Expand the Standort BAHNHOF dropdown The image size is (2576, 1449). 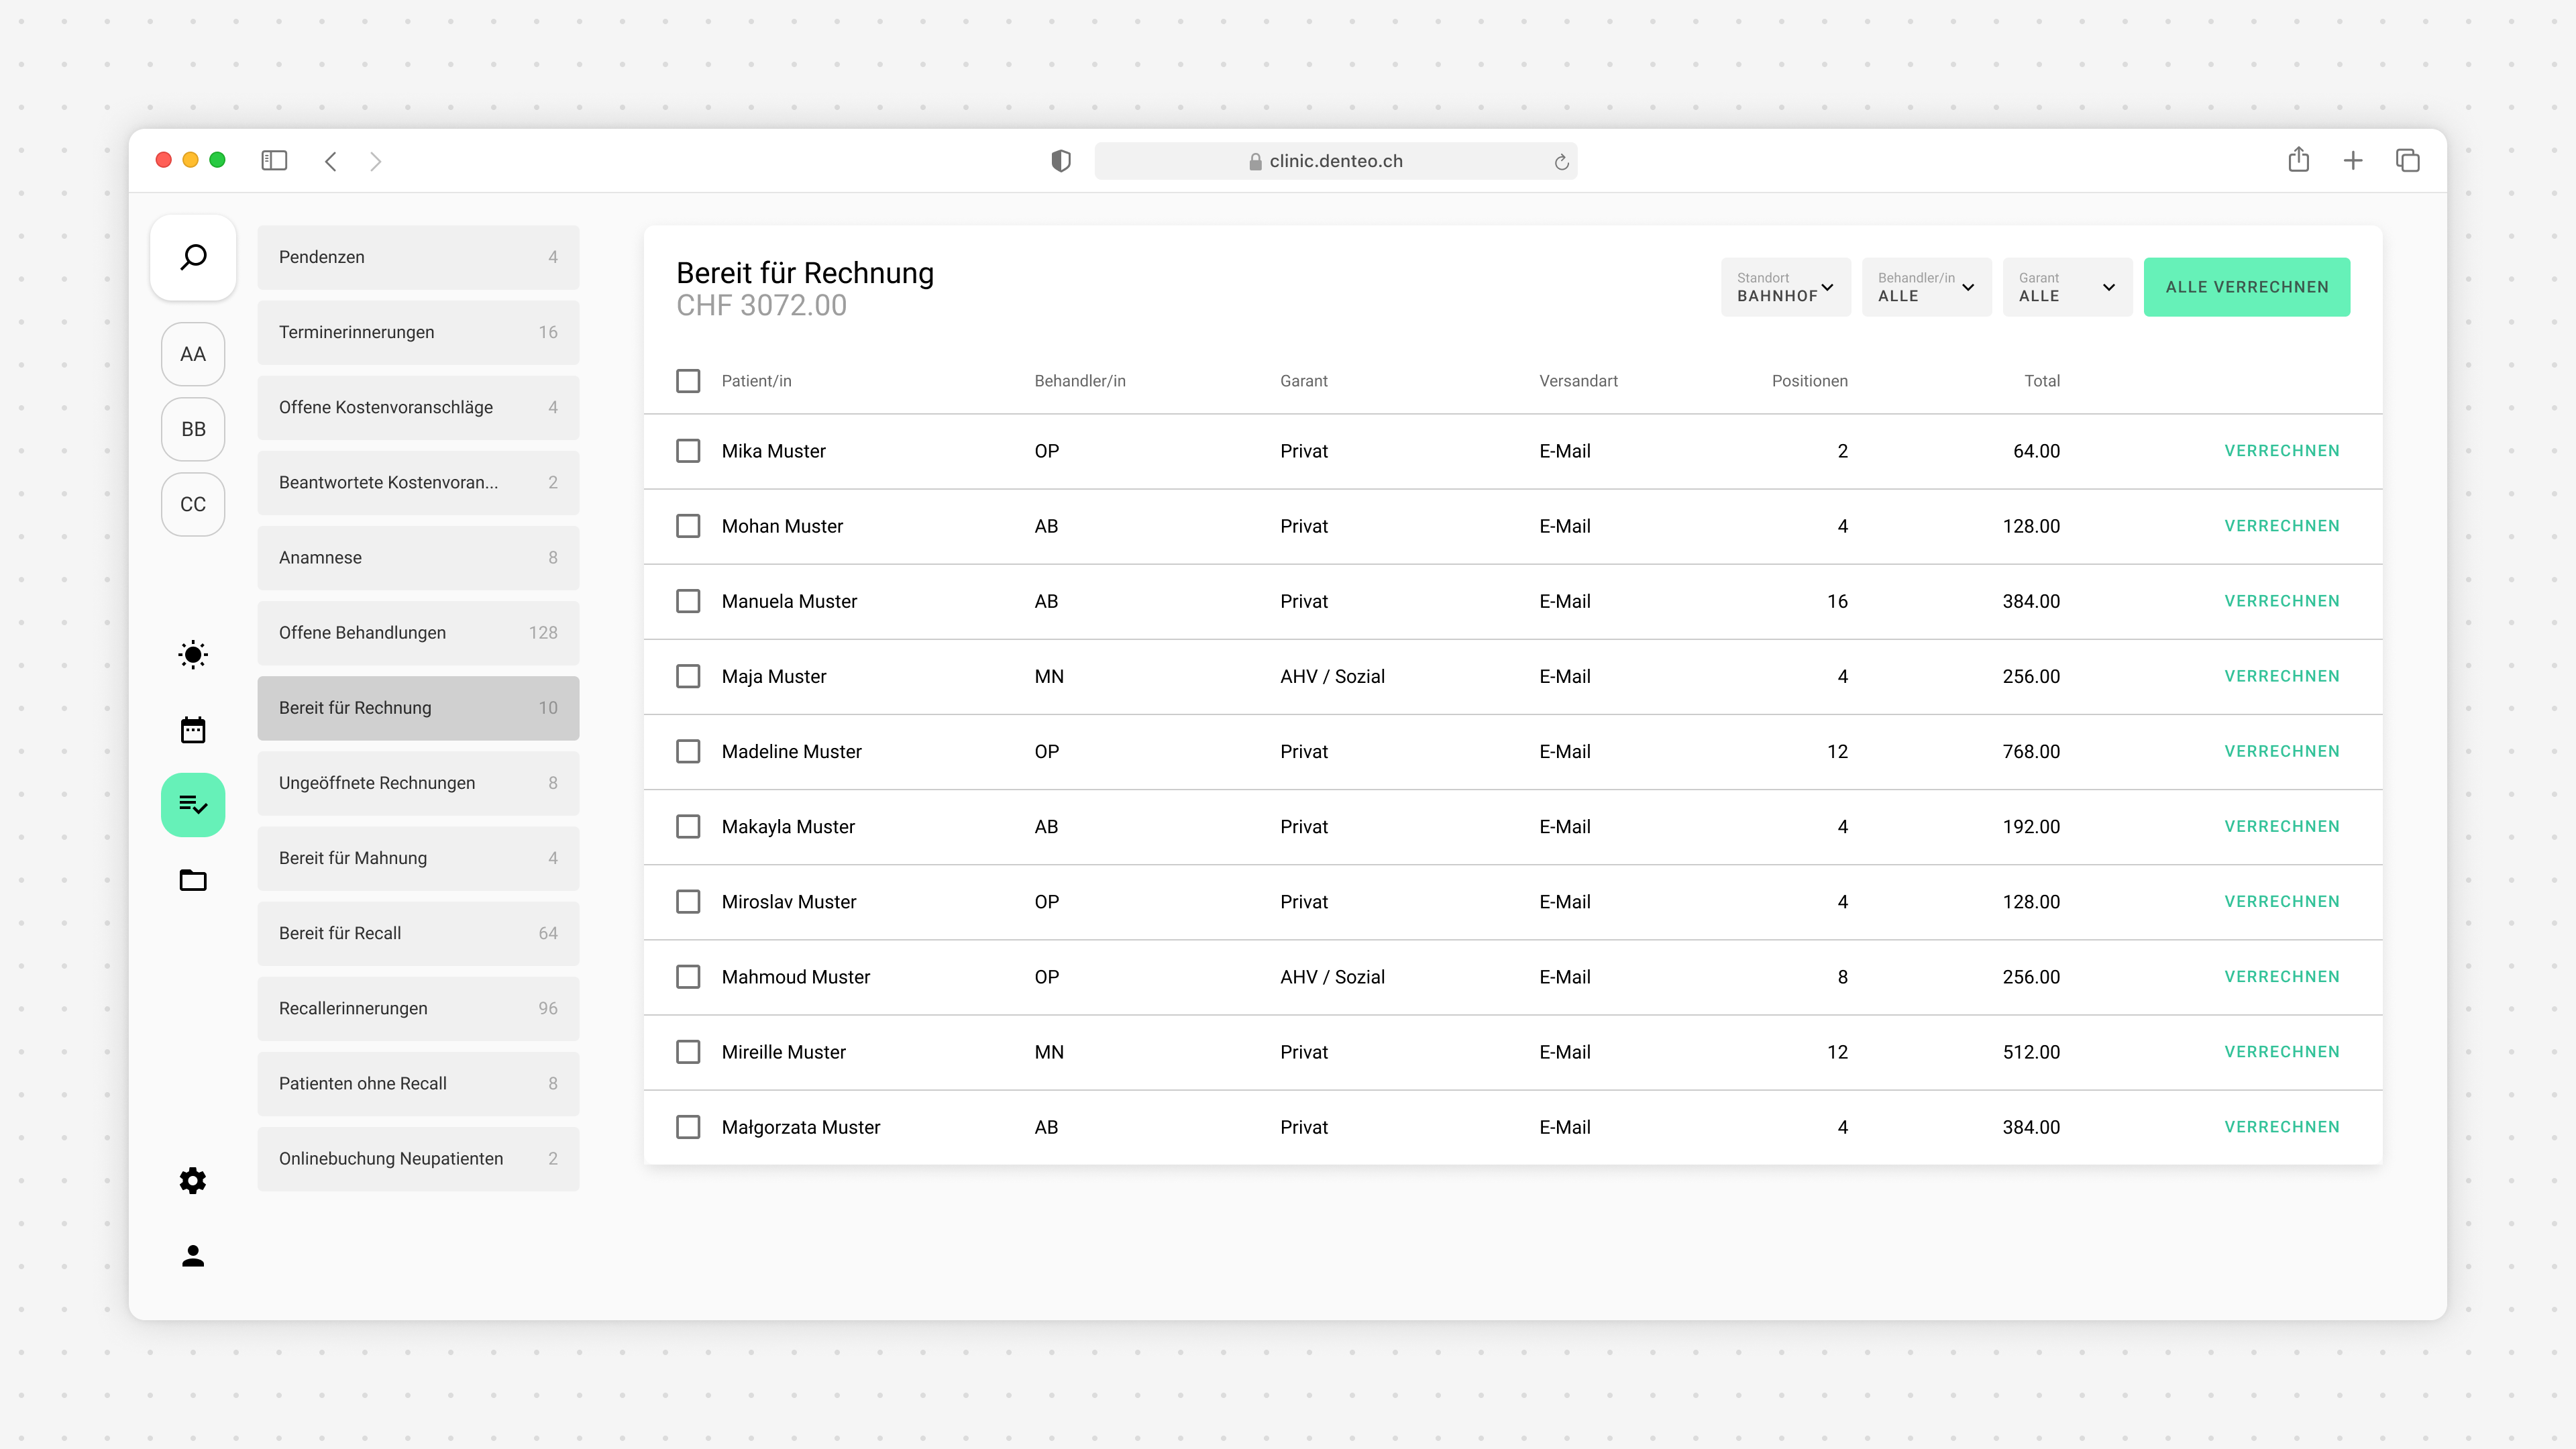pyautogui.click(x=1785, y=287)
